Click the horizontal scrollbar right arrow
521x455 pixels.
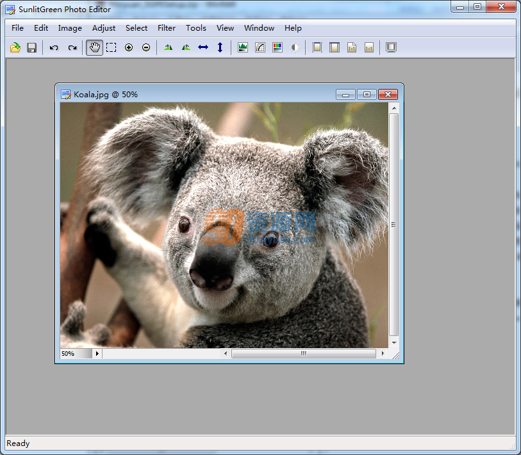[383, 354]
